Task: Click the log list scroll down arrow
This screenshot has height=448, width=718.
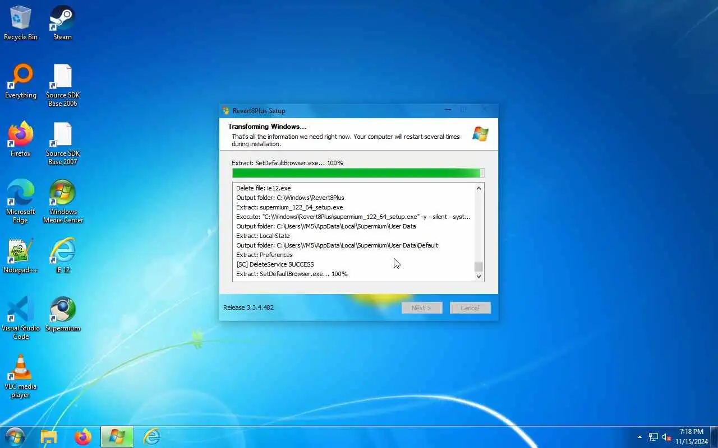Action: (x=478, y=276)
